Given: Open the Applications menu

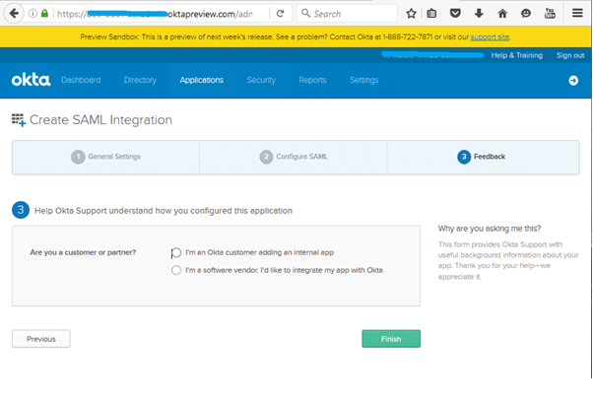Looking at the screenshot, I should point(202,80).
